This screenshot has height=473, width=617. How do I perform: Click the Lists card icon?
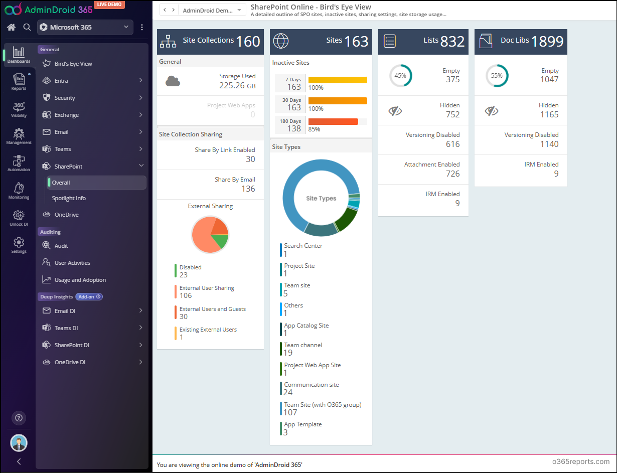(x=390, y=41)
